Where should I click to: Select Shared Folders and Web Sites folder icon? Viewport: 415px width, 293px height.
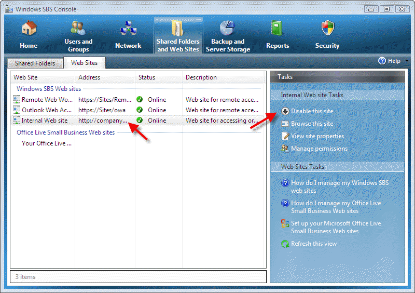pos(177,28)
